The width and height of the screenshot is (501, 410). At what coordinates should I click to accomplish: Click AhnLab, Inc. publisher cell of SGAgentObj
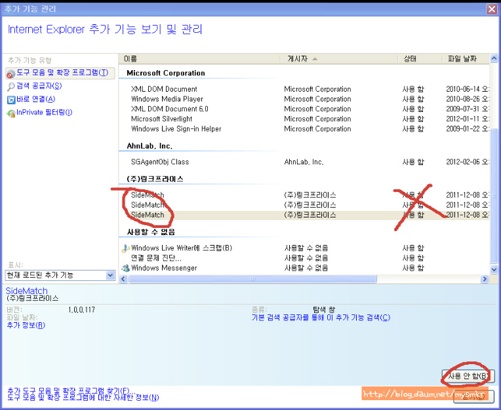(304, 162)
